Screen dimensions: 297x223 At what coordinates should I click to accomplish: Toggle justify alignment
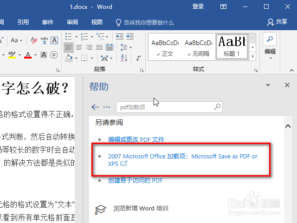[x=99, y=47]
